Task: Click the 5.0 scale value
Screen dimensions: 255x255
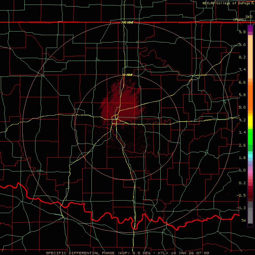Action: click(x=242, y=107)
